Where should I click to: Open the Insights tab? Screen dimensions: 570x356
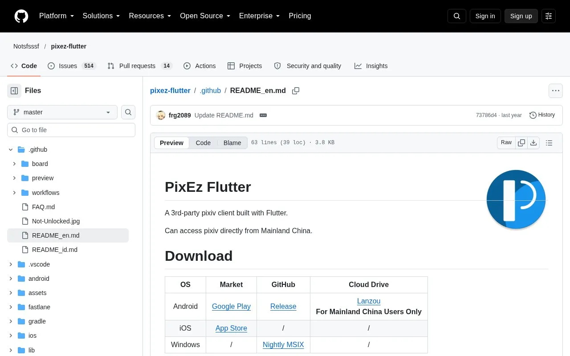371,66
